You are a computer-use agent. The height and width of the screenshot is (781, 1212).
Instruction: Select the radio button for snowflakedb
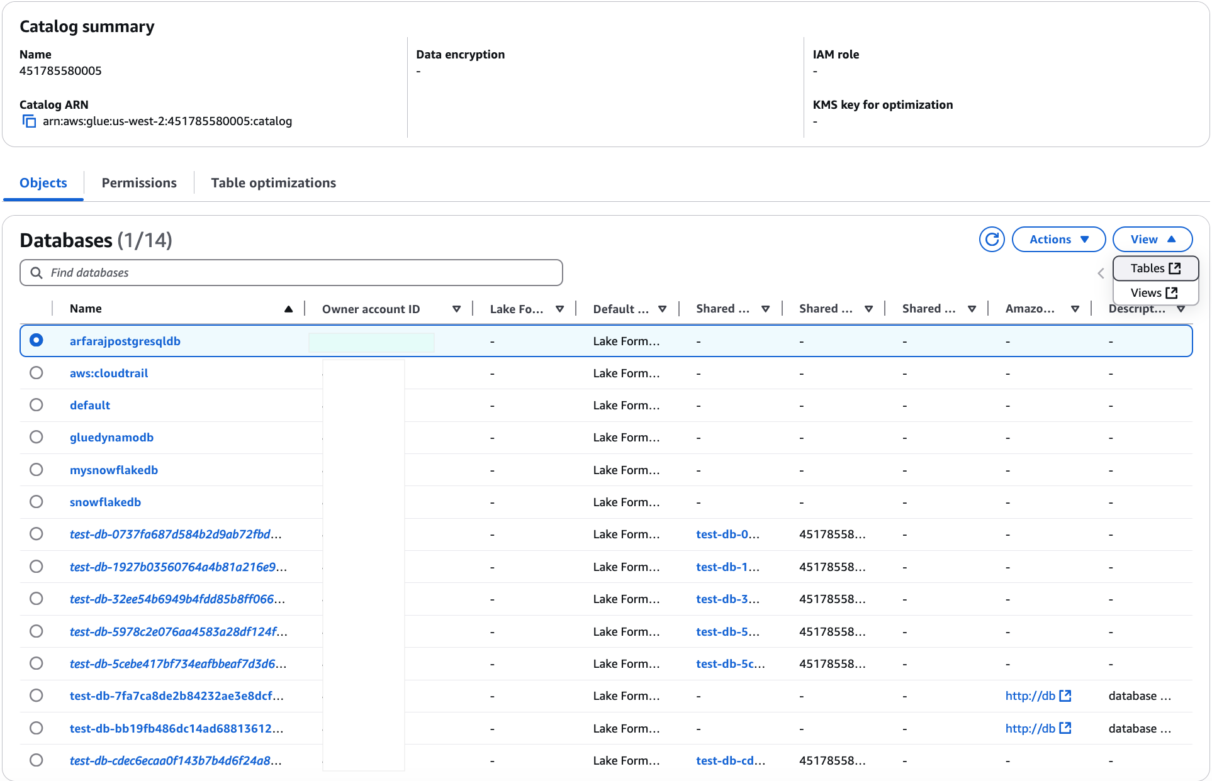click(x=36, y=501)
